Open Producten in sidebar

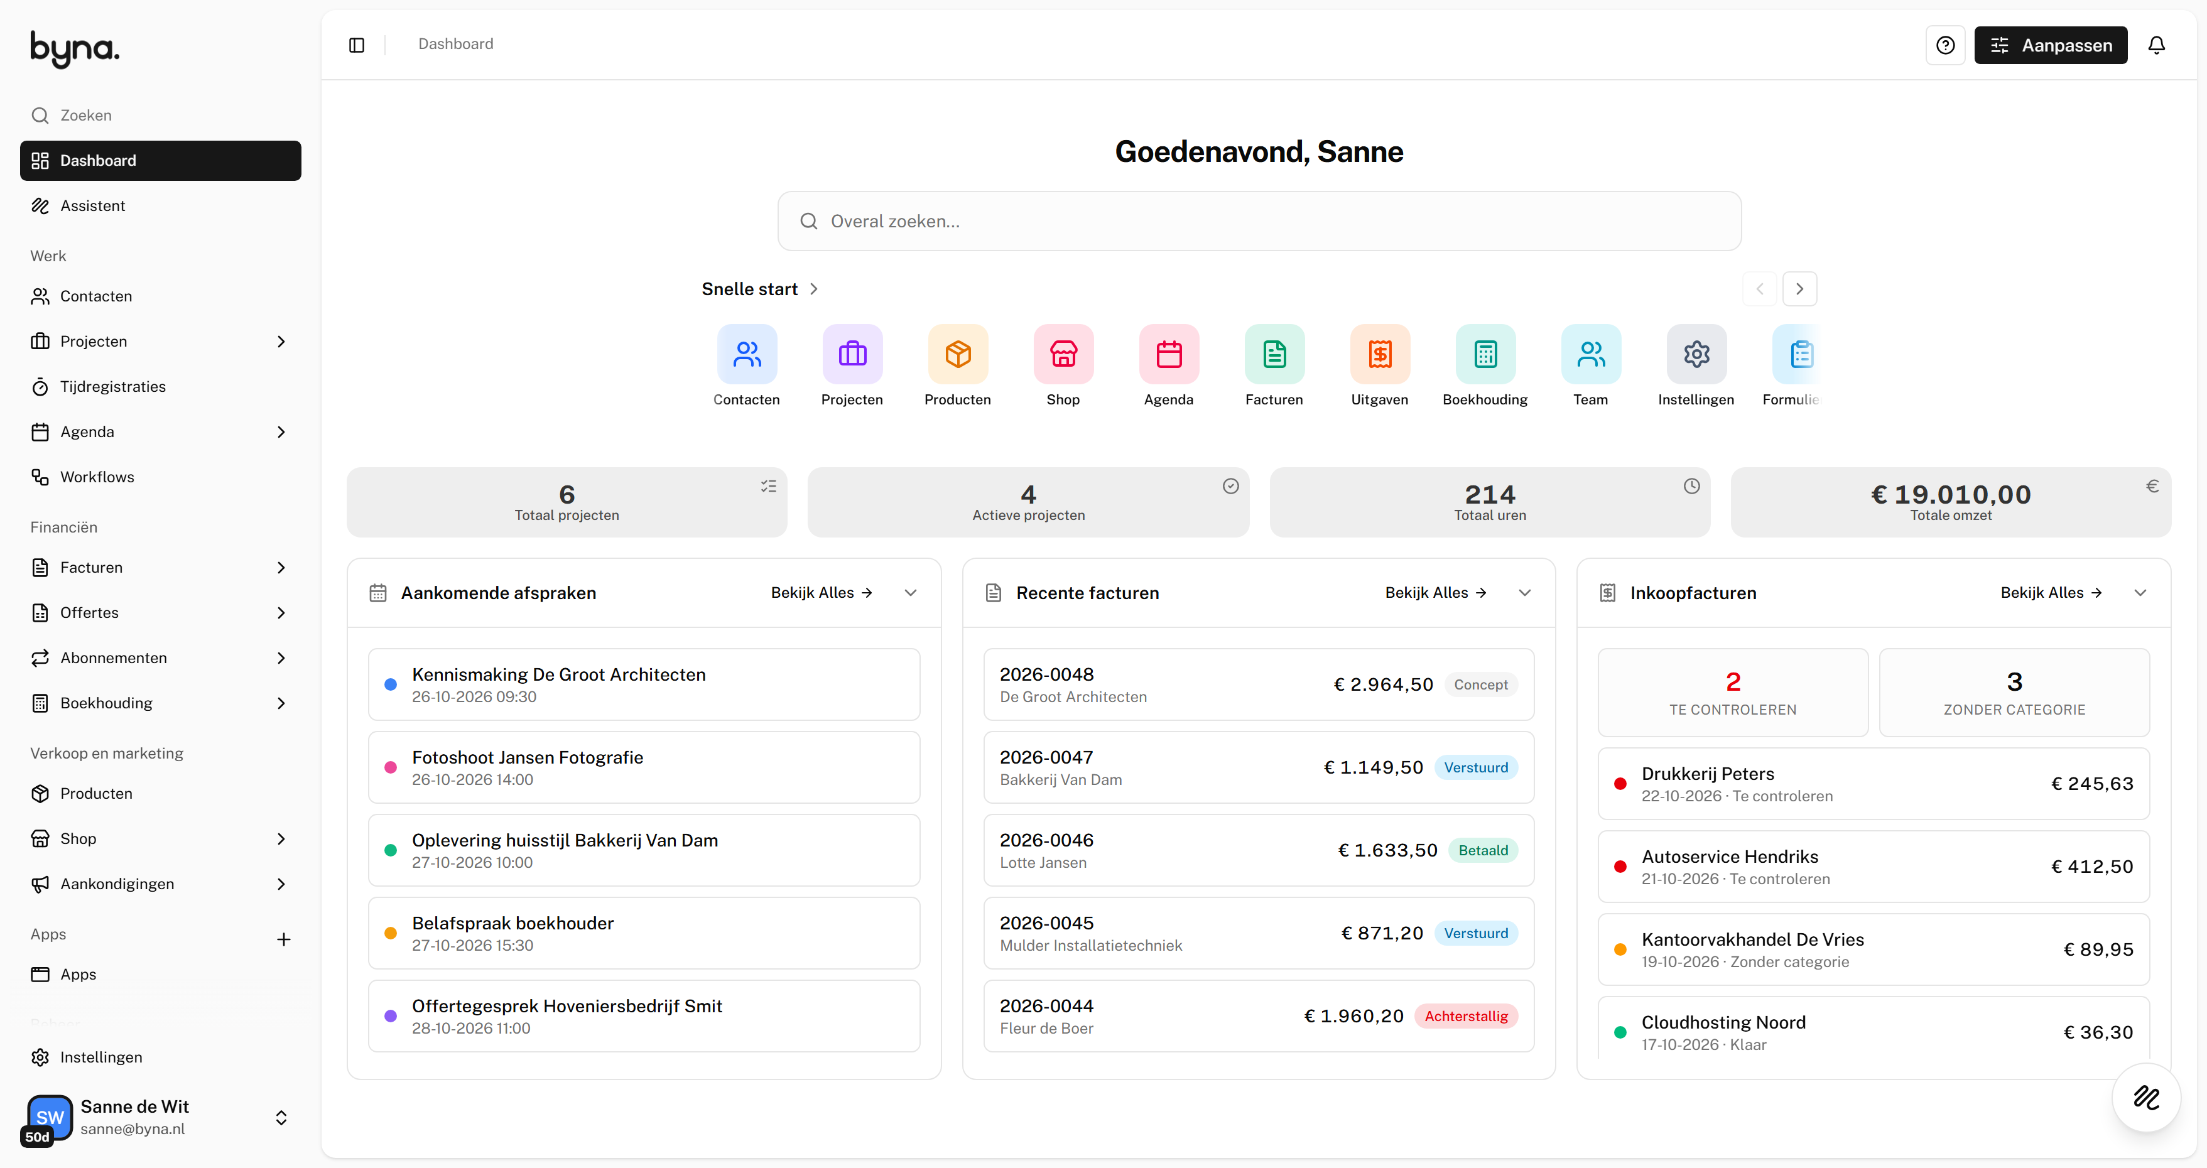pyautogui.click(x=160, y=794)
